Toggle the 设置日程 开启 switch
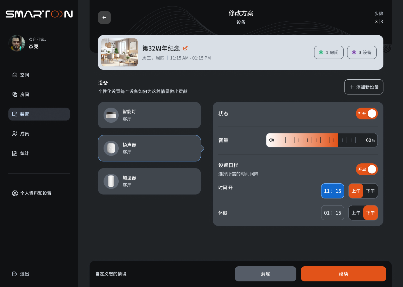 pyautogui.click(x=367, y=169)
